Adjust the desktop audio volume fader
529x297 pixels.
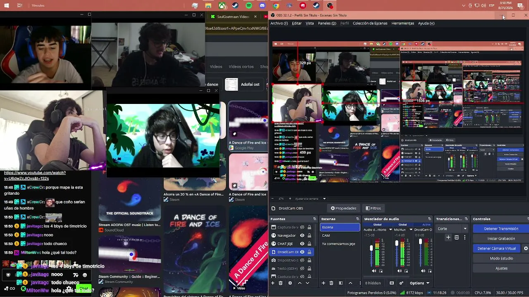[x=371, y=248]
